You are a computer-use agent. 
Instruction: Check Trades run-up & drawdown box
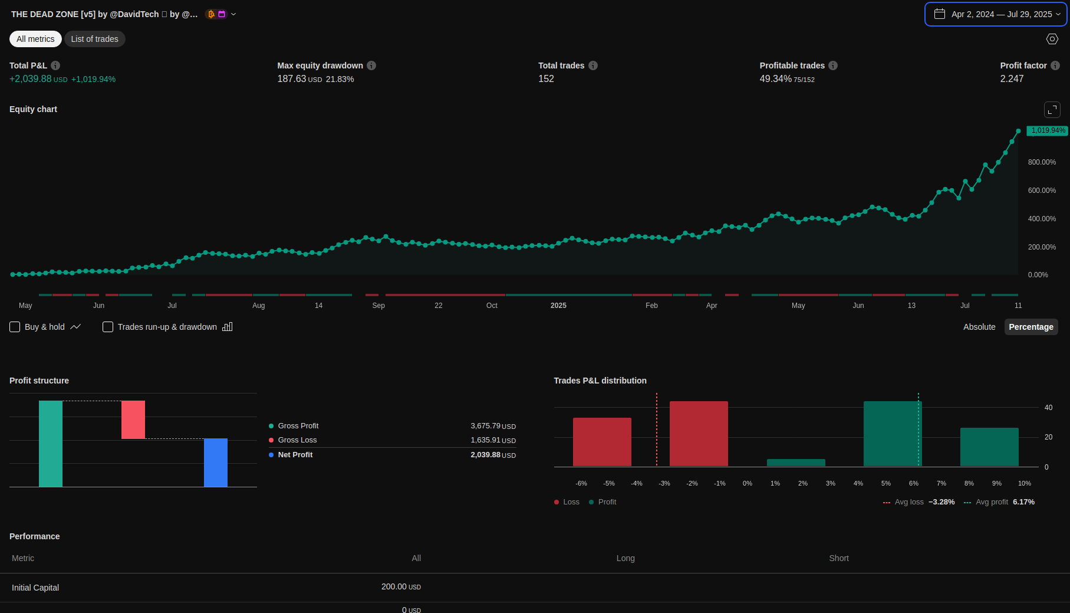(108, 327)
